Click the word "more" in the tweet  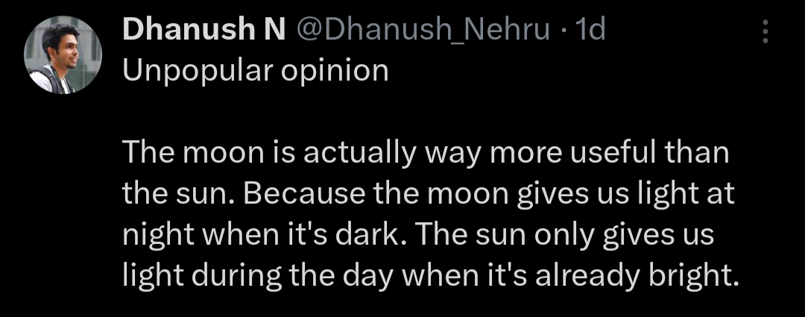[523, 154]
